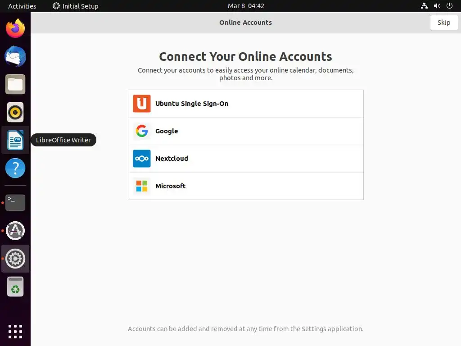Open Firefox from the dock
This screenshot has height=346, width=461.
[15, 28]
